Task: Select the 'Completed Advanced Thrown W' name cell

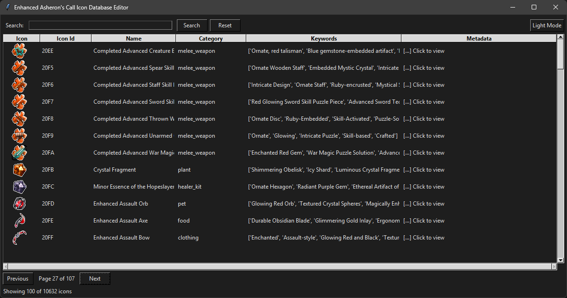Action: tap(134, 119)
